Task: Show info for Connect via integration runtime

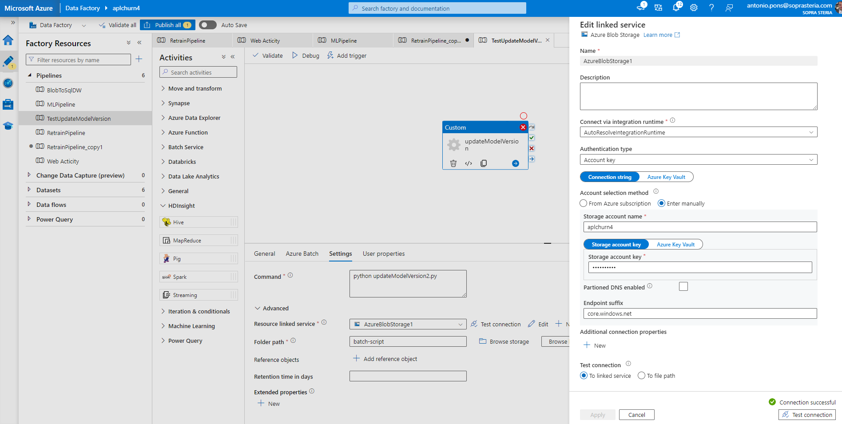Action: [672, 120]
